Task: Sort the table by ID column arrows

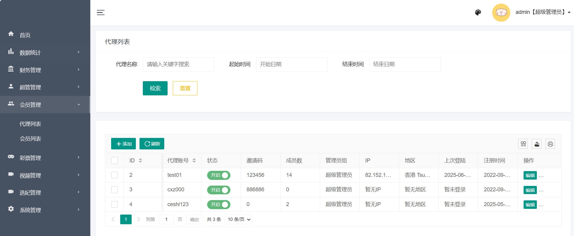Action: 140,161
